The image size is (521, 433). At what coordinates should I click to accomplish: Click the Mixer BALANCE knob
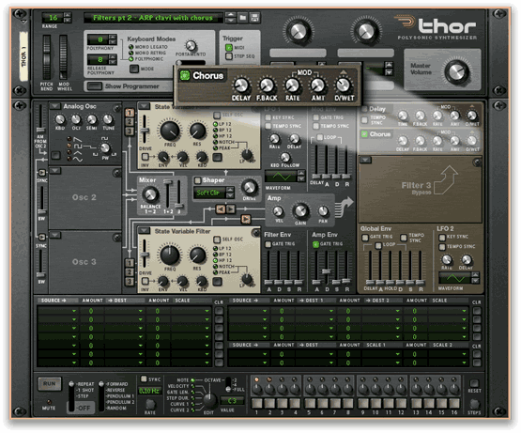click(x=150, y=194)
